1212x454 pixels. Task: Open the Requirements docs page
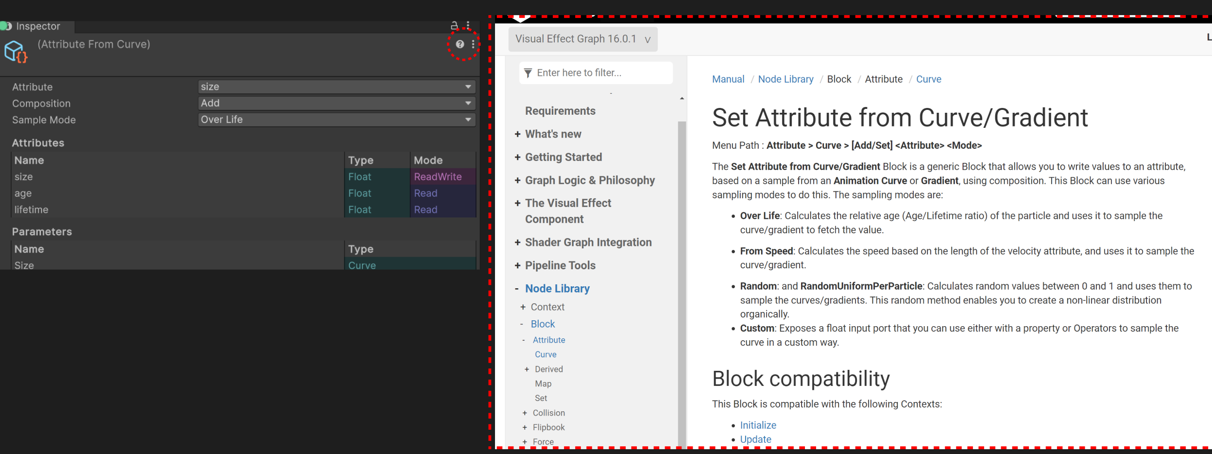[x=560, y=111]
